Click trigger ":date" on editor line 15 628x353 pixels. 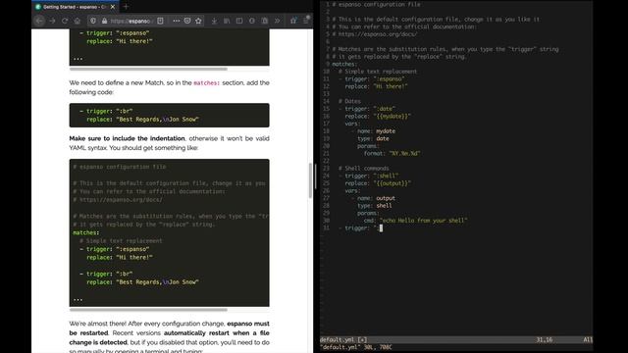367,109
